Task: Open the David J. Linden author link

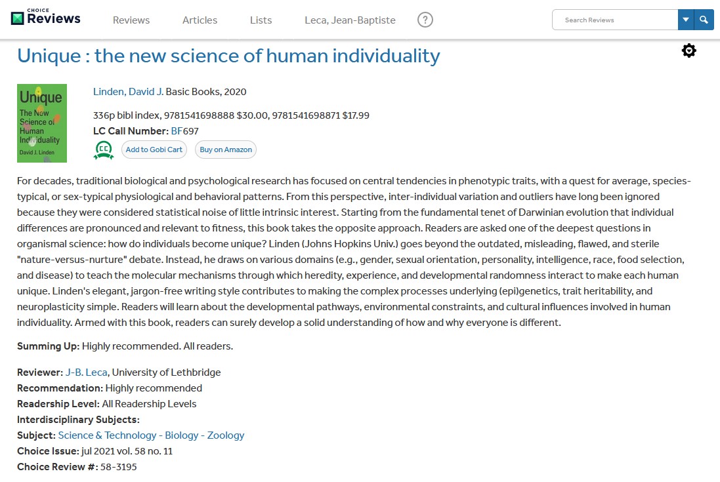Action: coord(128,92)
